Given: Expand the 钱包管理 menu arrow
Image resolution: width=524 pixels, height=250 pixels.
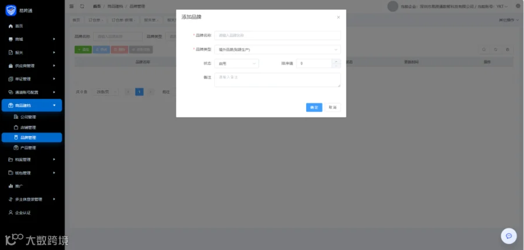Looking at the screenshot, I should 54,173.
